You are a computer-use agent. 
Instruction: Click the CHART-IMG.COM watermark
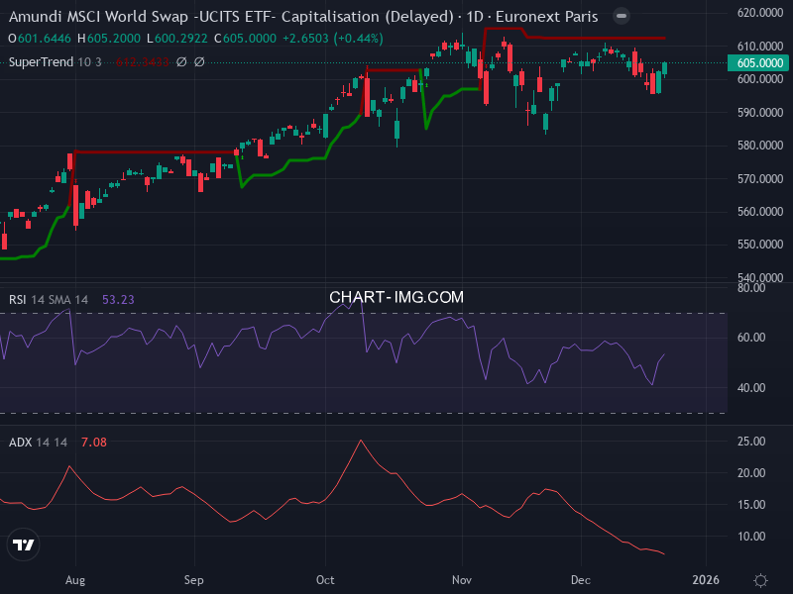click(396, 296)
